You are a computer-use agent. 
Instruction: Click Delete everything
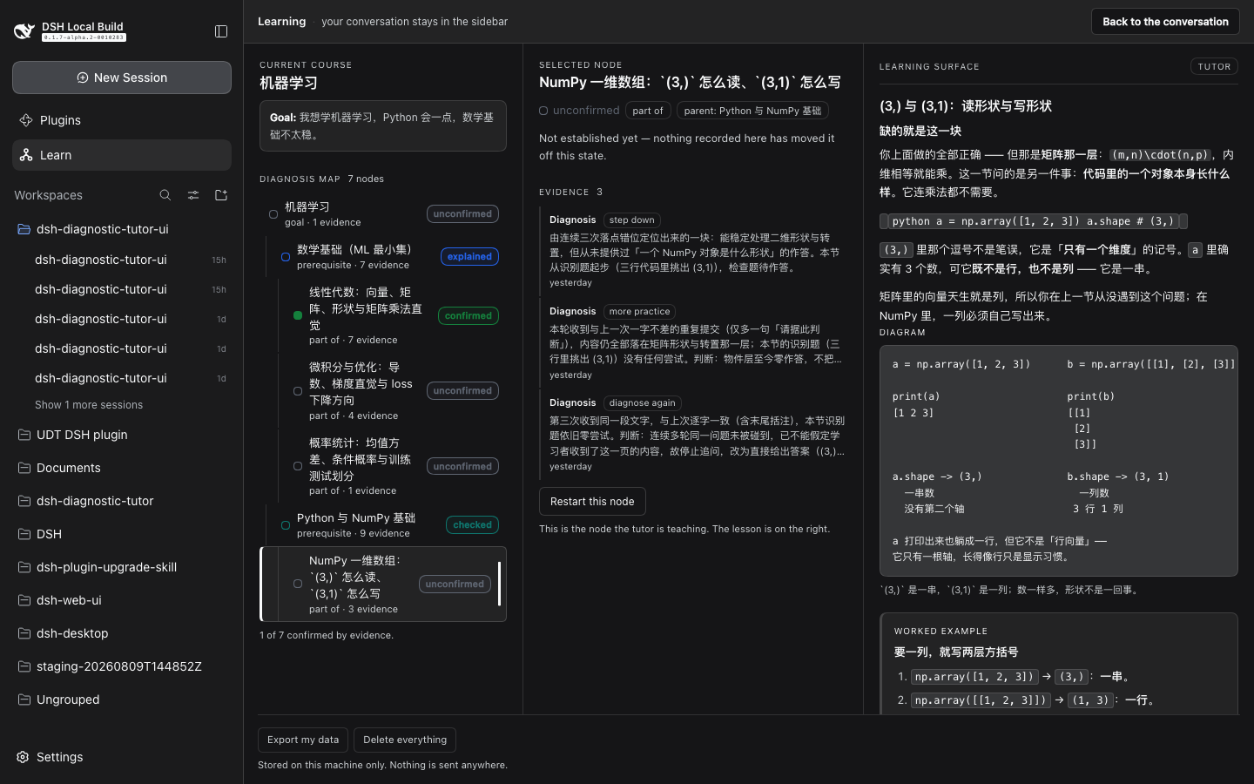pyautogui.click(x=405, y=740)
